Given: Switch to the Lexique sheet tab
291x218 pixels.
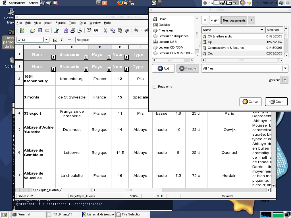Looking at the screenshot, I should [x=41, y=190].
